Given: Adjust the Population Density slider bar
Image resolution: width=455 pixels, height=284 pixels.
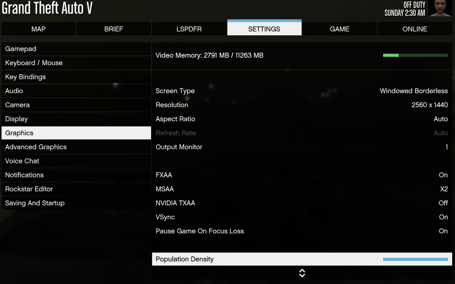Looking at the screenshot, I should pos(415,259).
